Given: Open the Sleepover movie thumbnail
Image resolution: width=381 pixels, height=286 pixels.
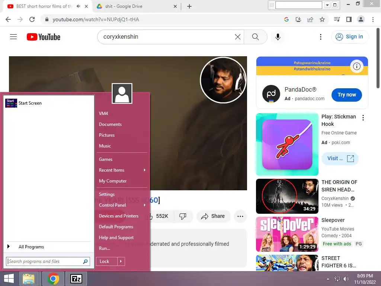Looking at the screenshot, I should pos(287,234).
